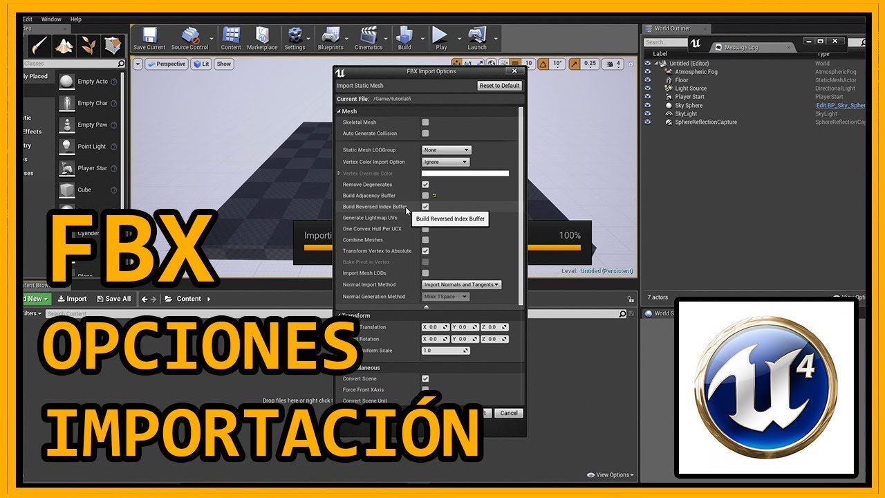Open the Vertex Color Import Option dropdown

(x=445, y=162)
